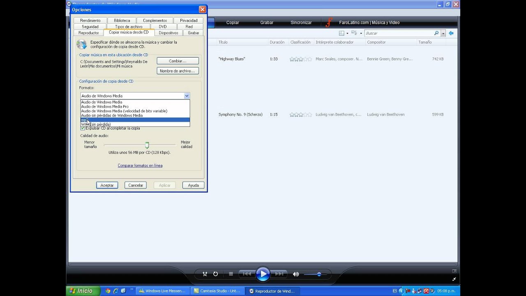
Task: Sort by Título column header
Action: pyautogui.click(x=223, y=42)
